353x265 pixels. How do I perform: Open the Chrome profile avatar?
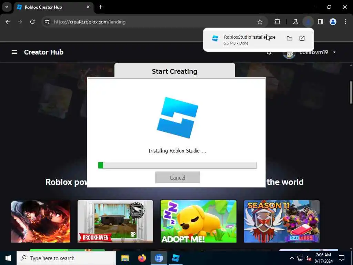(333, 22)
